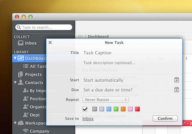Click the By Importance starred-person icon
Screen dimensions: 192x134
(25, 90)
